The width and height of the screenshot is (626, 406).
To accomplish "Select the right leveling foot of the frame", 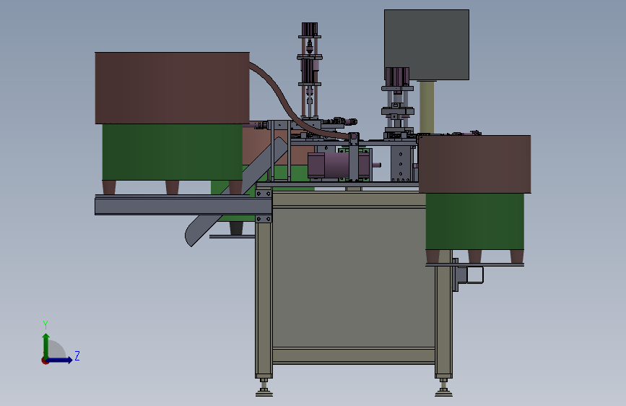I will [x=443, y=388].
